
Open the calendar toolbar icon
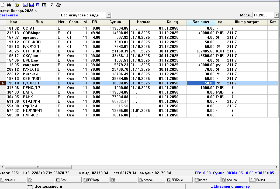pos(38,5)
